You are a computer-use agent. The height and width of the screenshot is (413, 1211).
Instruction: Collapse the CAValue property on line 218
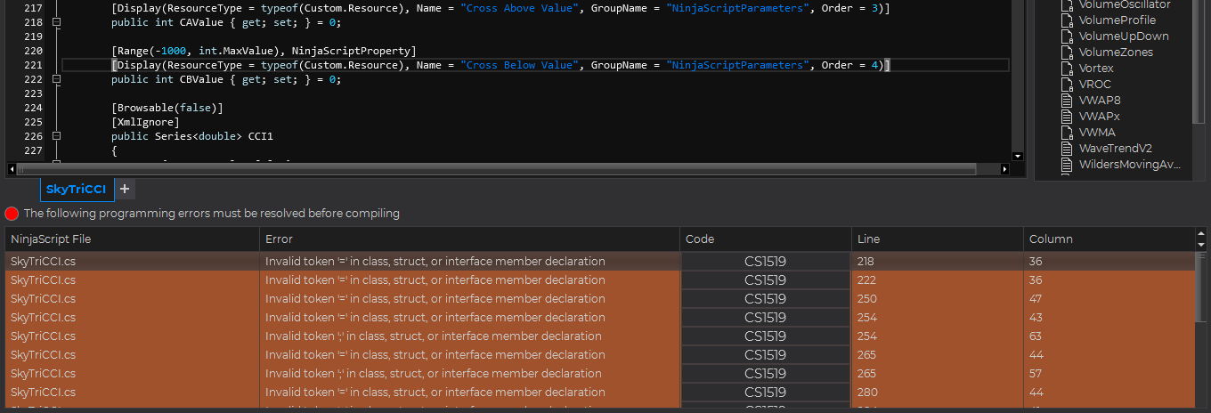tap(57, 22)
